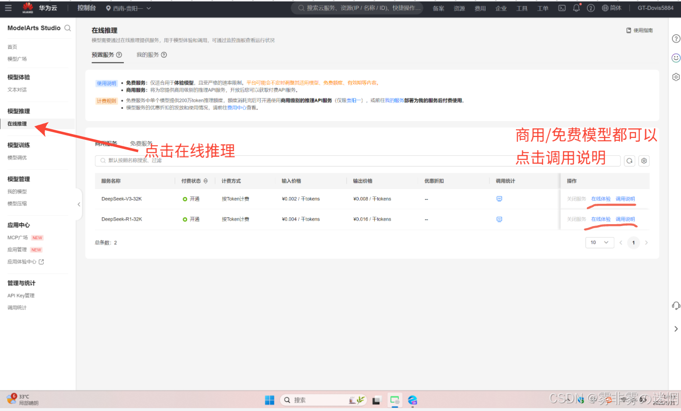The image size is (681, 411).
Task: Open the 费用 top menu
Action: pos(480,8)
